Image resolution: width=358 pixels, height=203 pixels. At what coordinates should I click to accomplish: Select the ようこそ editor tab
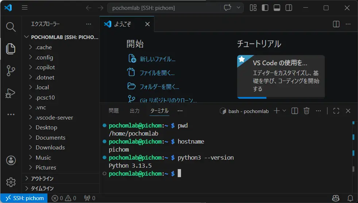tap(127, 24)
